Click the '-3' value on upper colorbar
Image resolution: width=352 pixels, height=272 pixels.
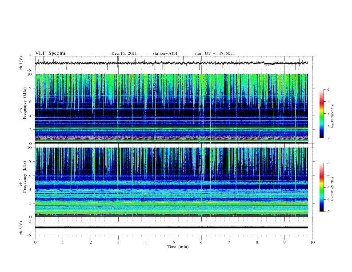328,89
